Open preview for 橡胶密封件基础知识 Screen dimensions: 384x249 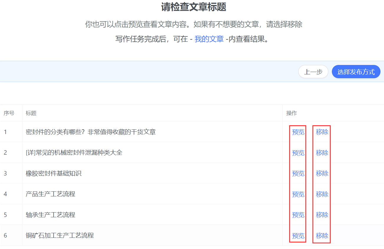(x=298, y=173)
